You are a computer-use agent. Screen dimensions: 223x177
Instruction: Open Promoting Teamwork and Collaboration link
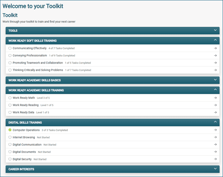(x=38, y=63)
